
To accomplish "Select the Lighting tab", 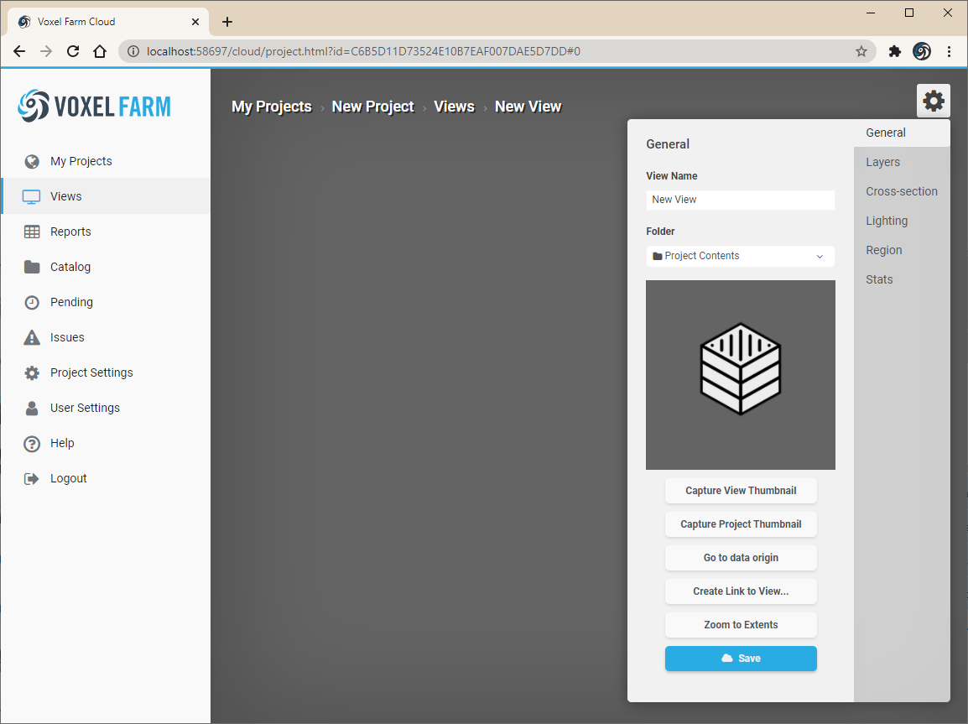I will point(887,221).
